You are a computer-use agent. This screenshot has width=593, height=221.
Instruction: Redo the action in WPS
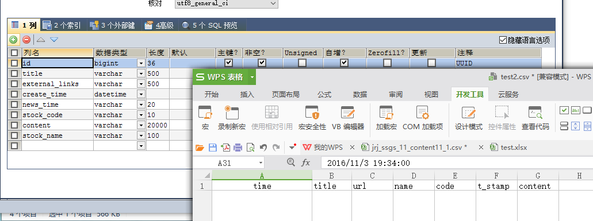coord(276,148)
